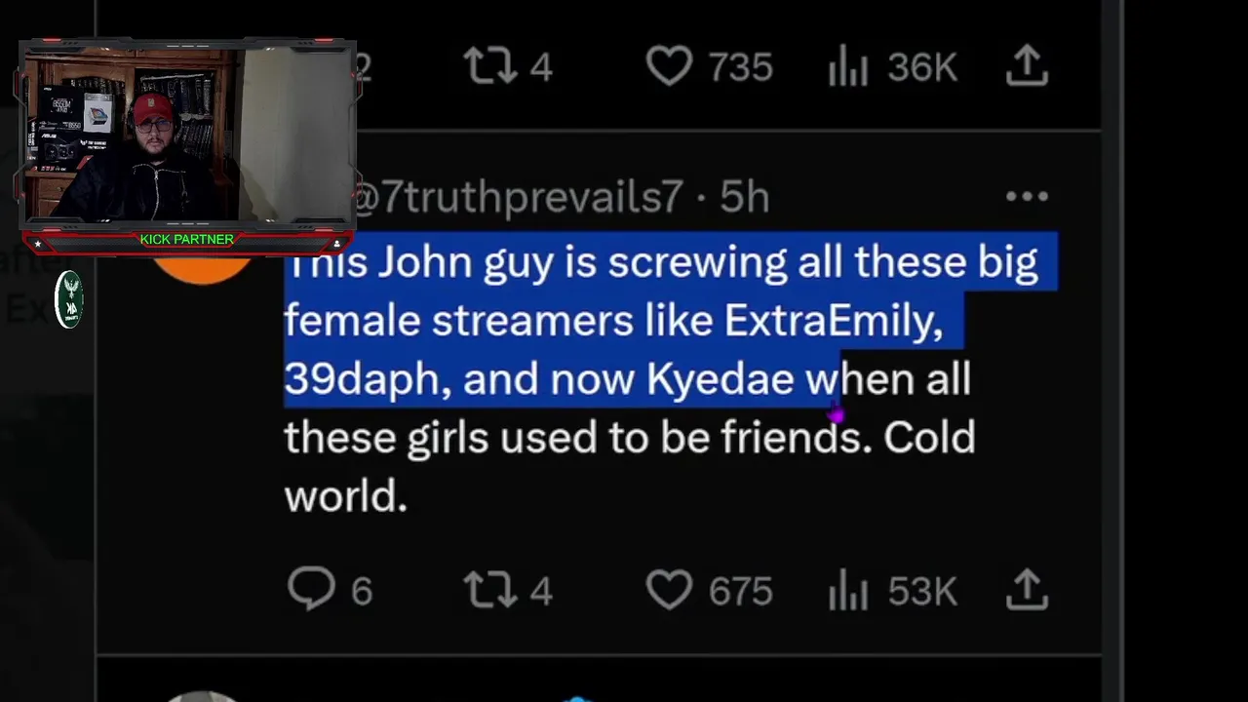
Task: Click the unhighlighted 'Cold world.' text
Action: tap(630, 466)
